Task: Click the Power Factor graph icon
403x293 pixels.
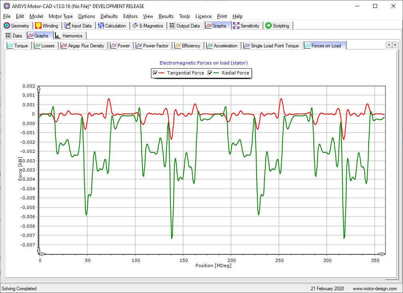Action: [139, 46]
